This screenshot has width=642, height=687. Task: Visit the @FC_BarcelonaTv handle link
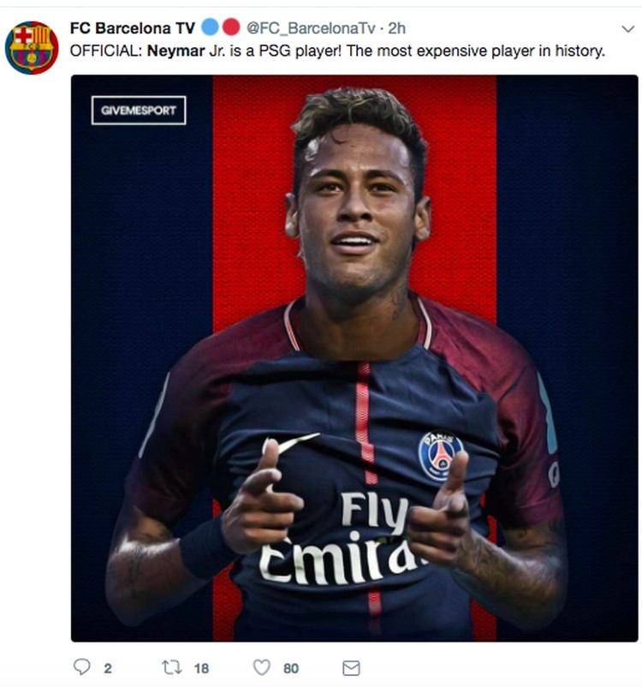coord(311,28)
